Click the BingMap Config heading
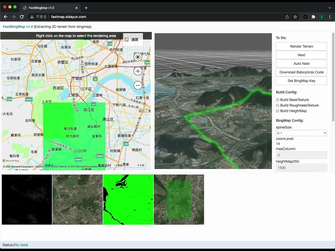 289,120
